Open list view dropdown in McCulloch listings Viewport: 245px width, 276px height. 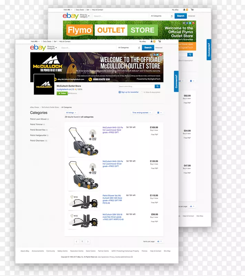coord(159,113)
